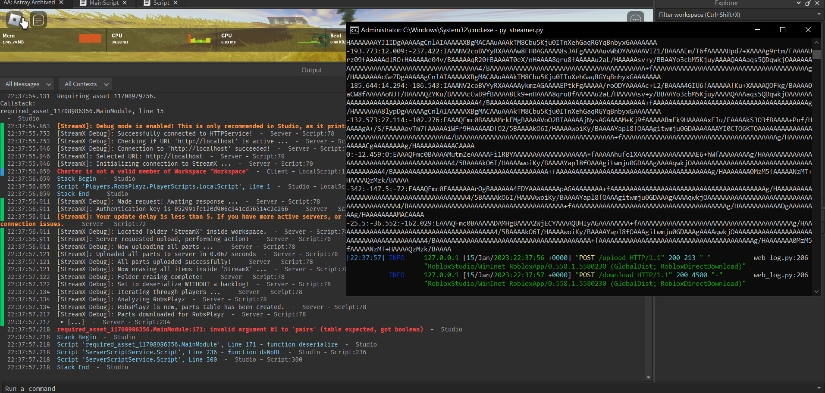Click the document icon on the Script tab
This screenshot has height=393, width=825.
(x=146, y=3)
